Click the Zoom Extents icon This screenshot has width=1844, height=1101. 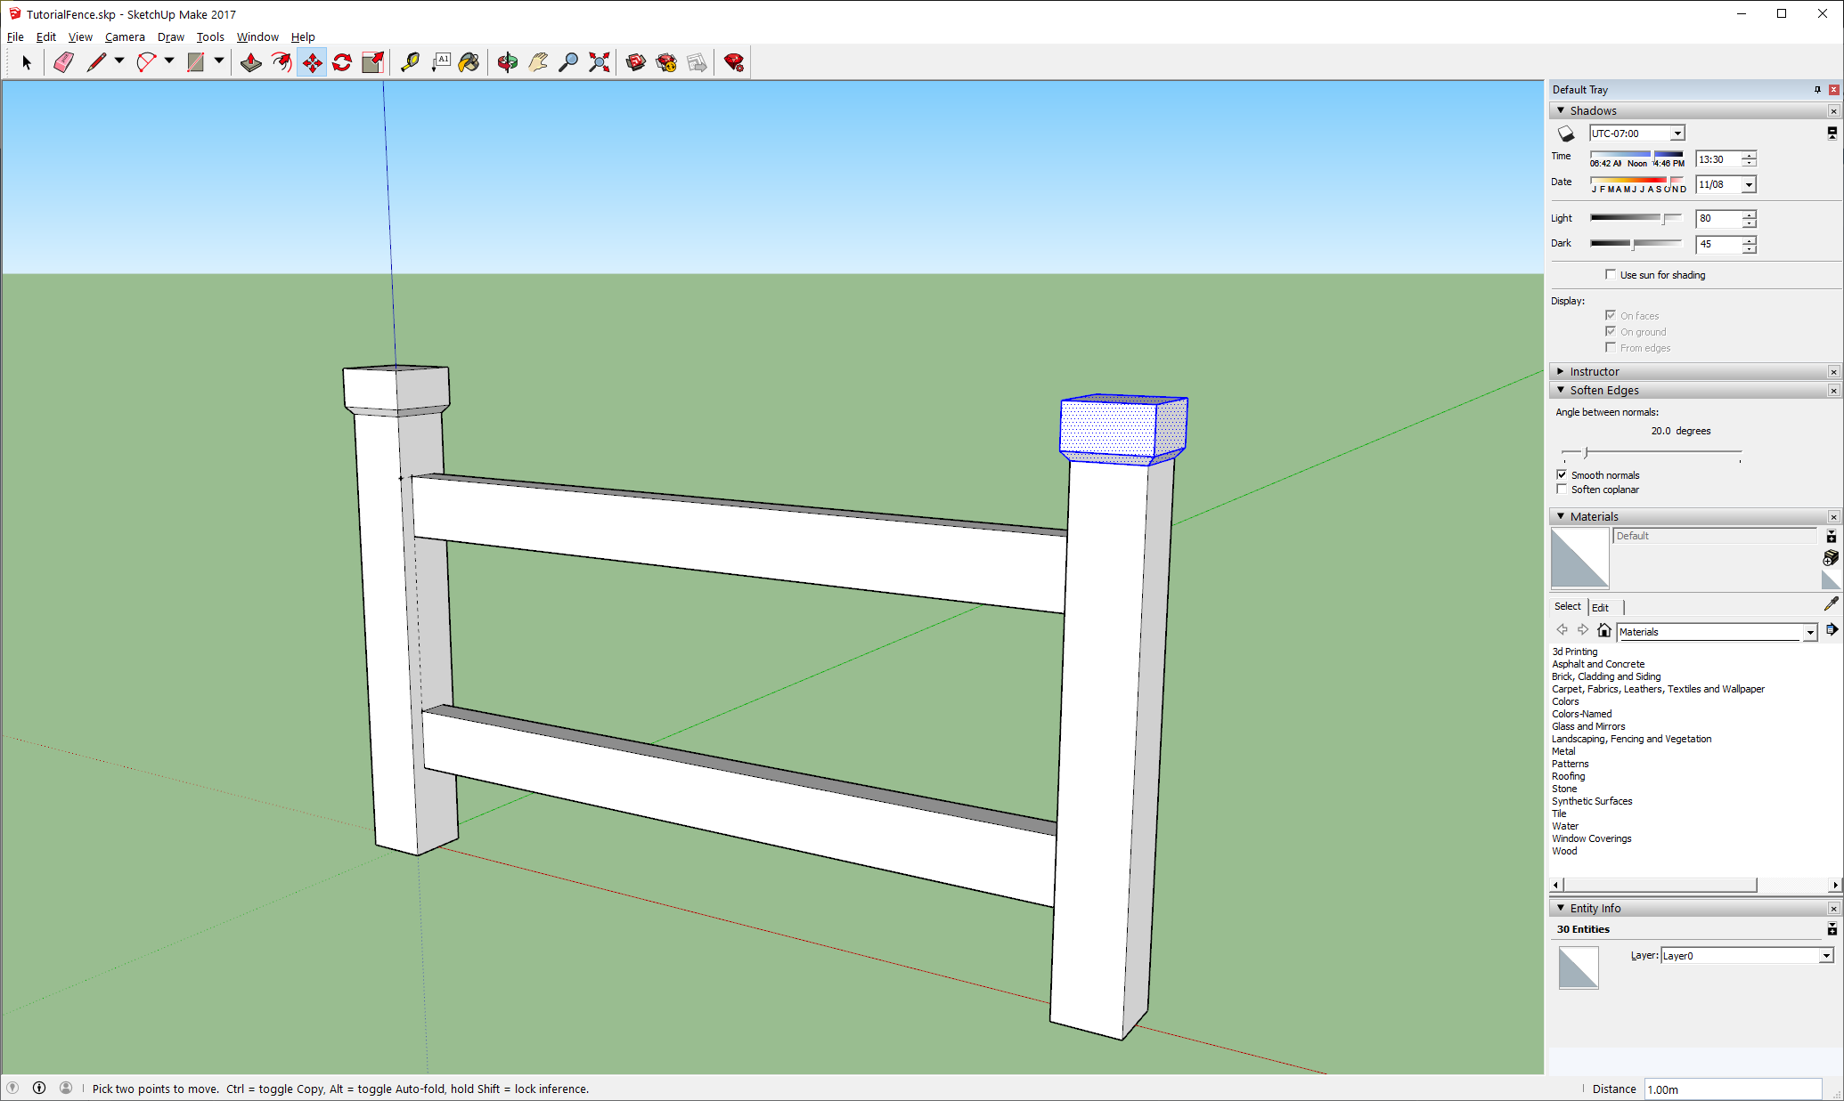(x=600, y=62)
